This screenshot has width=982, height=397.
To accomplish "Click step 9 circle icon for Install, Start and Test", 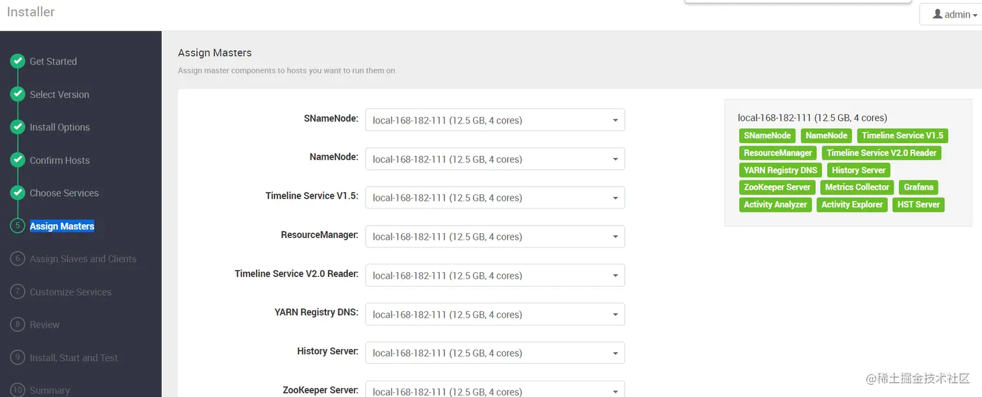I will pyautogui.click(x=18, y=357).
